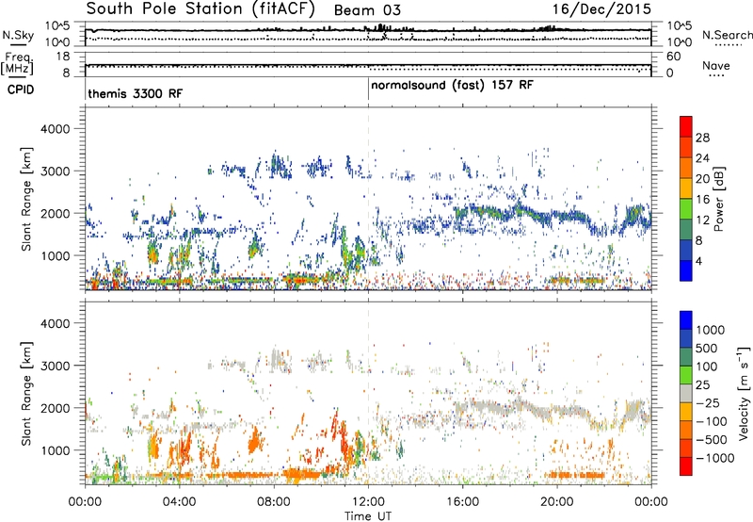Click '2000' tick on the velocity panel
Viewport: 753px width, 522px height.
[55, 408]
